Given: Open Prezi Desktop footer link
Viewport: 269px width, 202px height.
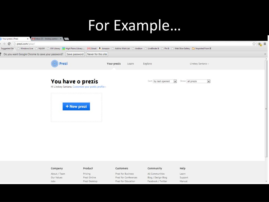Looking at the screenshot, I should tap(90, 181).
